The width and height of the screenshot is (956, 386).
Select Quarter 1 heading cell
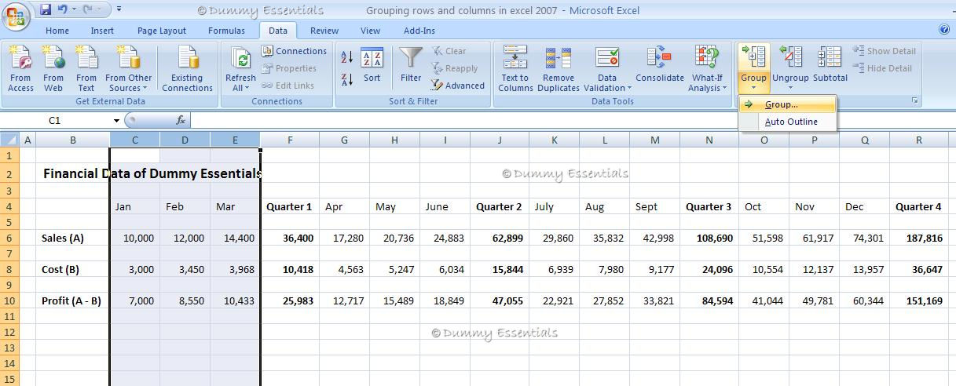tap(290, 206)
